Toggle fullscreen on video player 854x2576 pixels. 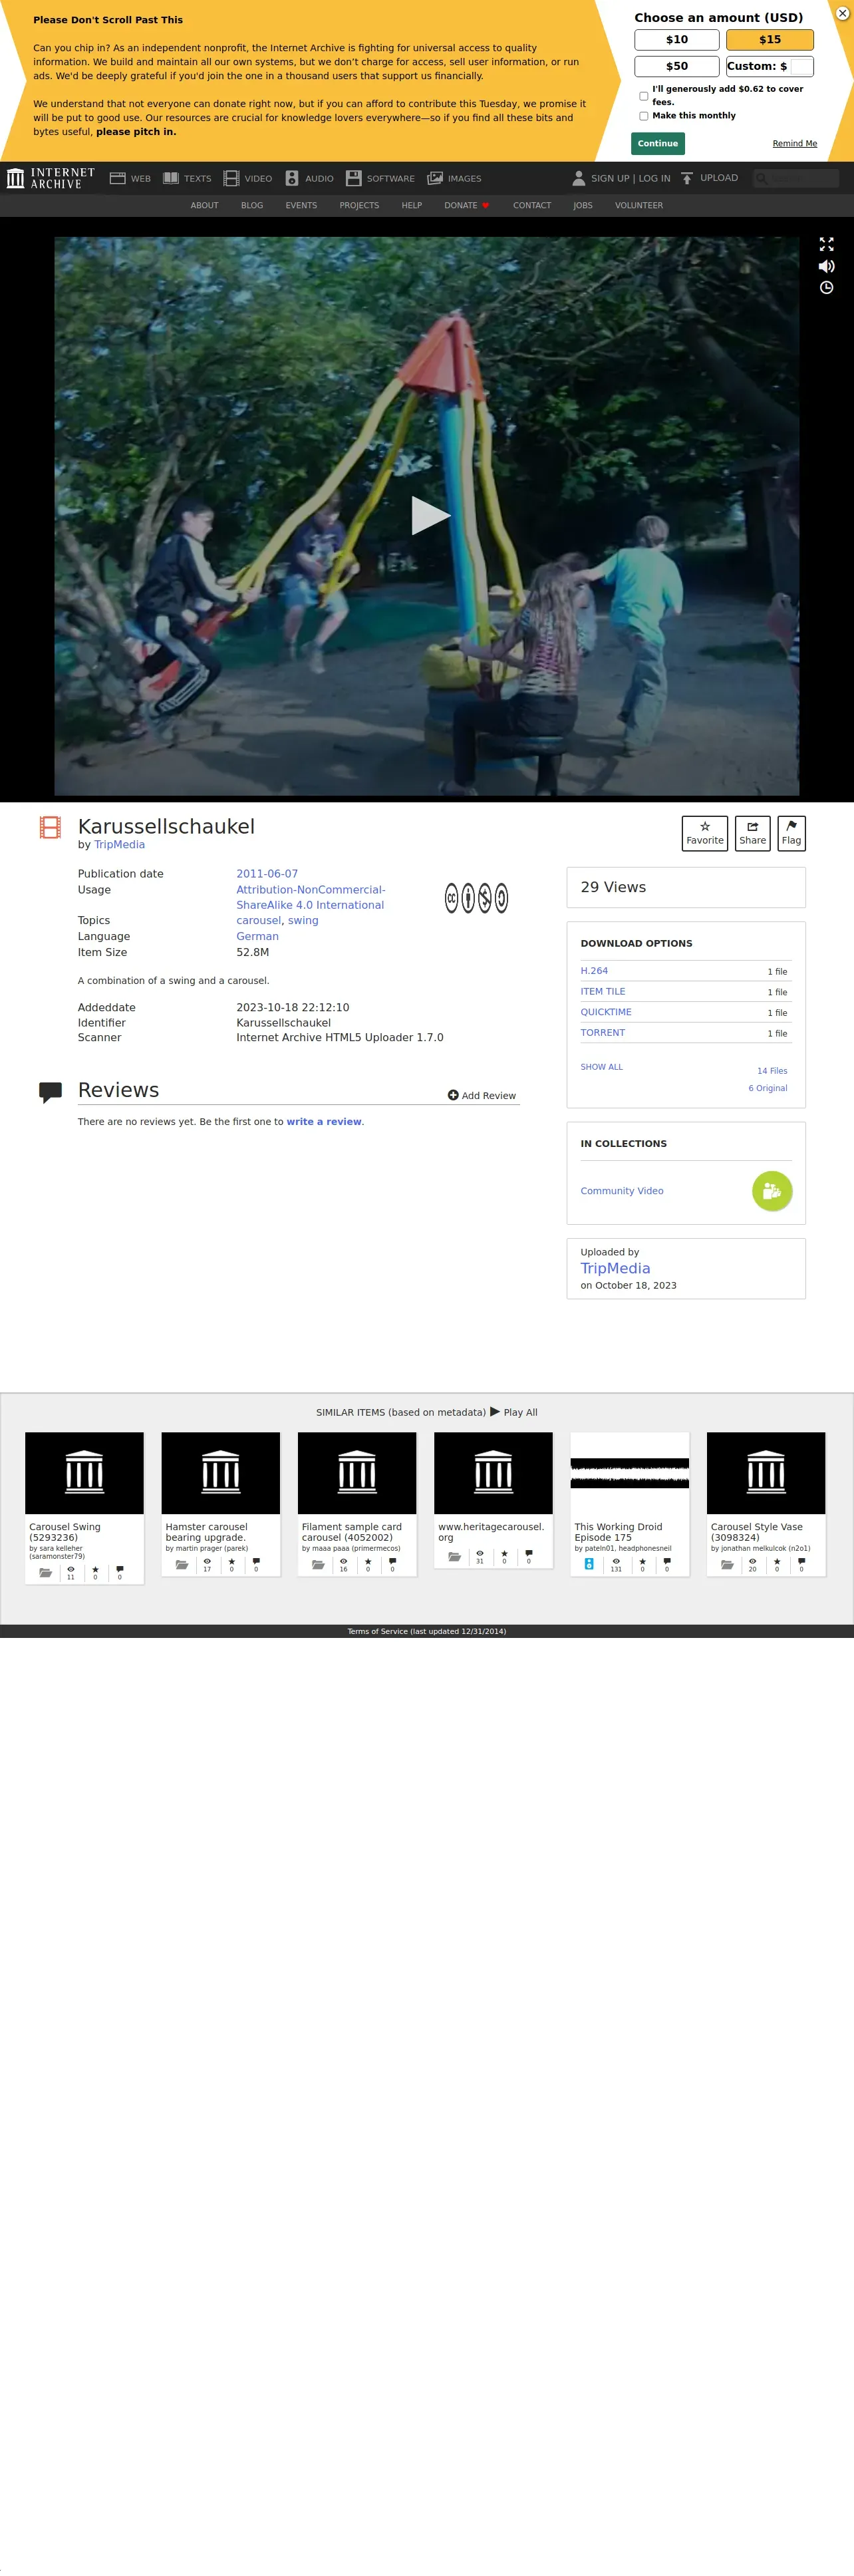(x=826, y=244)
